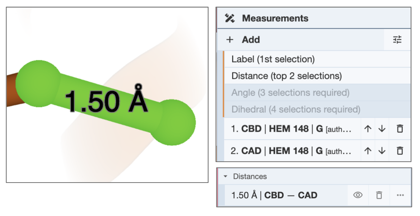Toggle visibility of the 1.50 Å distance
The width and height of the screenshot is (420, 216).
tap(358, 195)
